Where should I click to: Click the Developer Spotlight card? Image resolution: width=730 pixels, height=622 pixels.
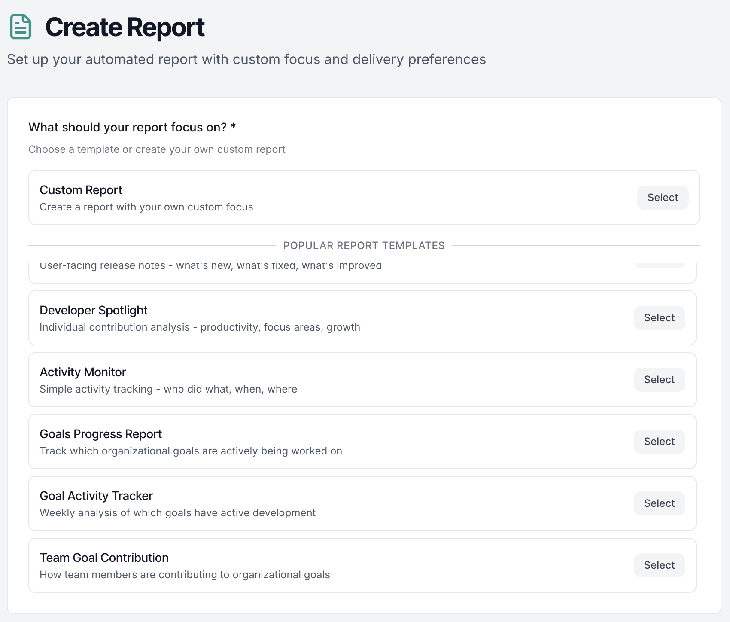[301, 317]
